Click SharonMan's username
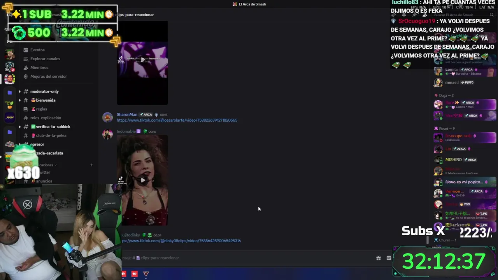 pyautogui.click(x=127, y=115)
